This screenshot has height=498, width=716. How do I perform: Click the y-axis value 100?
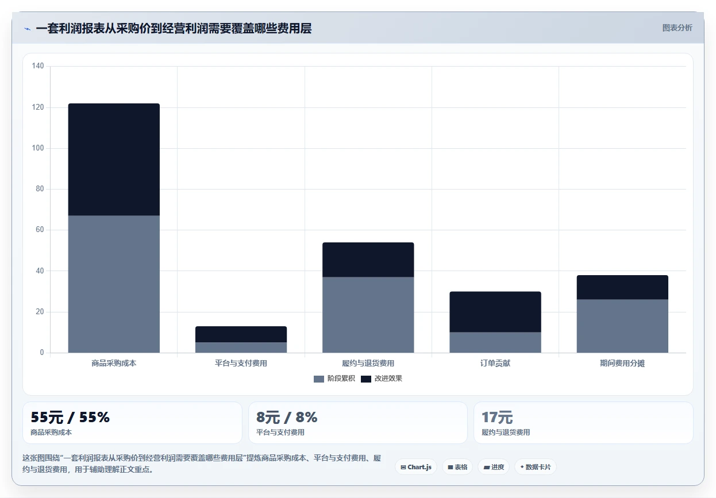pos(38,148)
